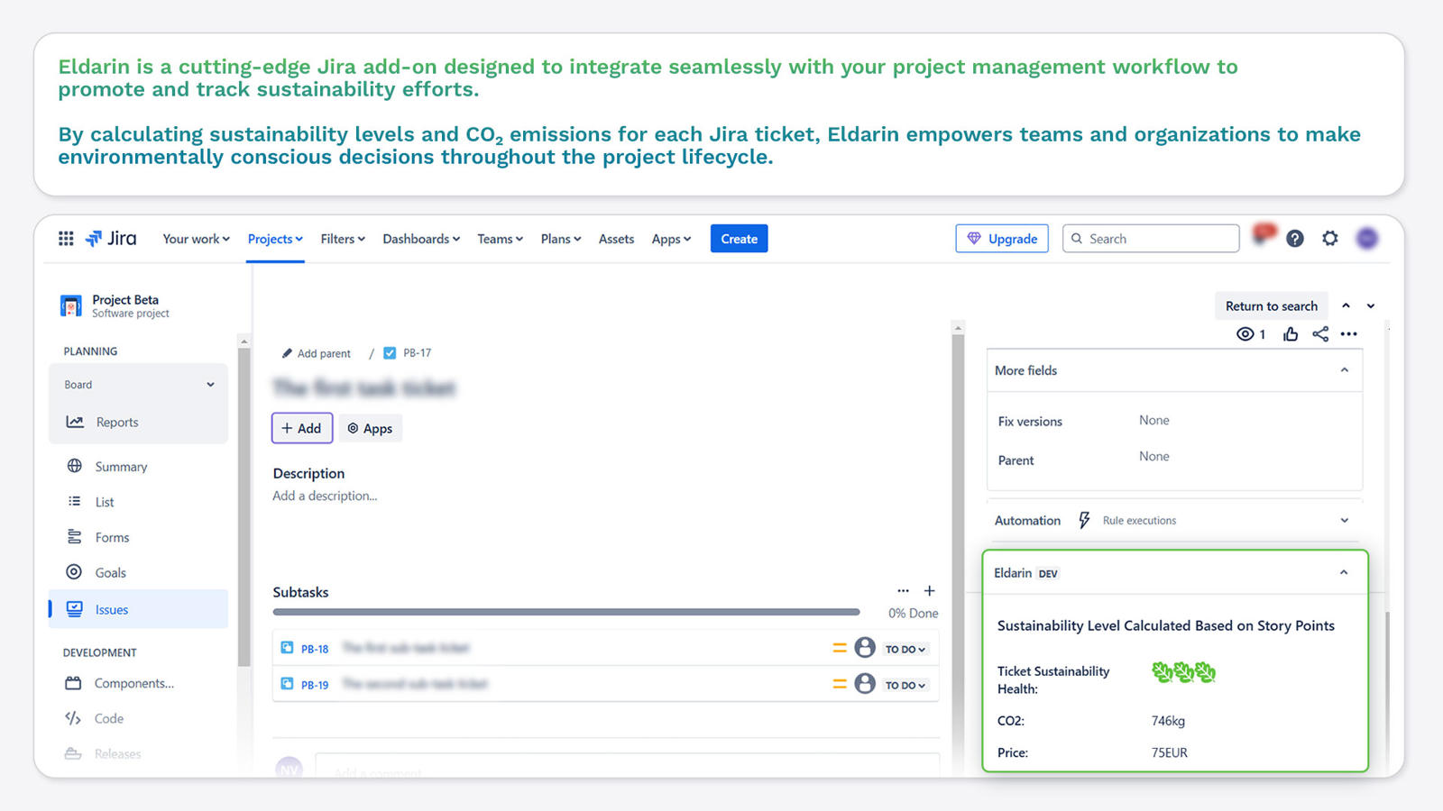Click the add subtask plus icon
This screenshot has width=1443, height=811.
click(930, 591)
